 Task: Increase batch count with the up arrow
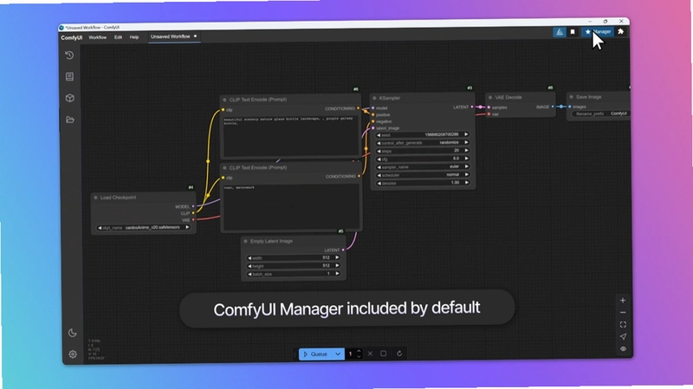pyautogui.click(x=359, y=352)
